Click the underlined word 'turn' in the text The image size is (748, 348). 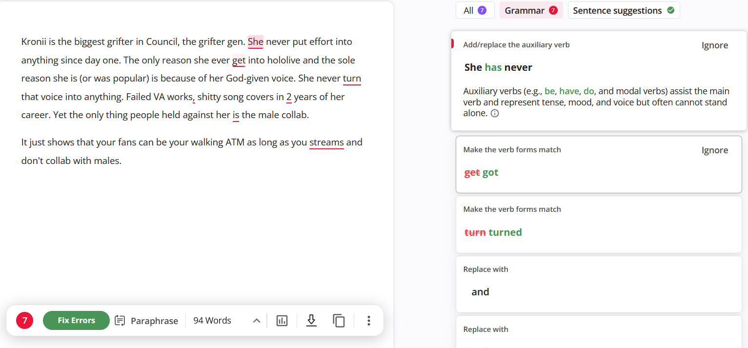(x=352, y=79)
